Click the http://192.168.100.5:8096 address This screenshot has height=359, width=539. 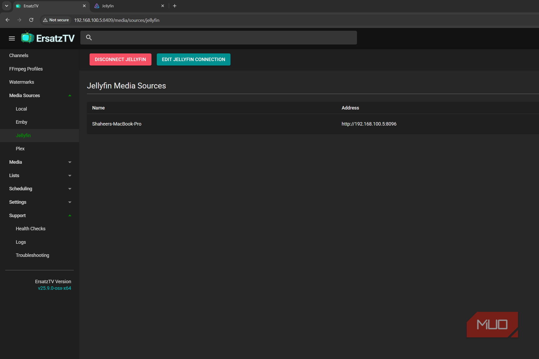click(369, 124)
